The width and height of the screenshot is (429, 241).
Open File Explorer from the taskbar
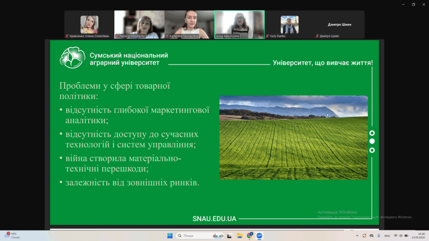(x=240, y=236)
